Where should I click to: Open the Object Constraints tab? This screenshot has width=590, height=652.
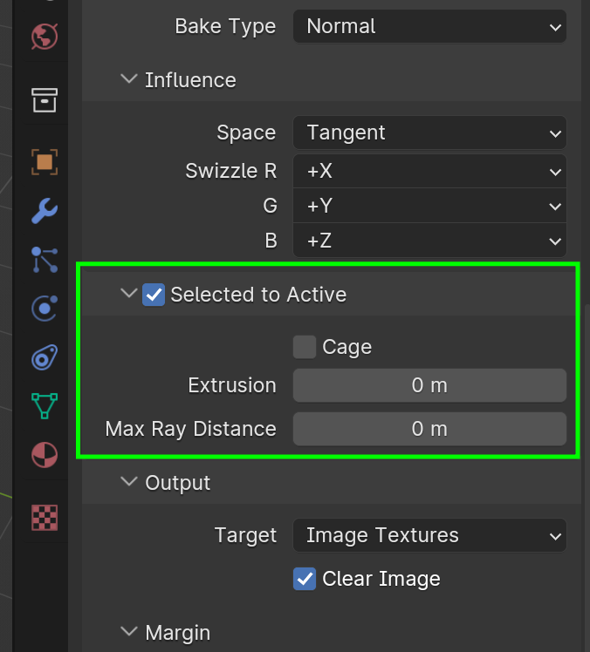45,357
